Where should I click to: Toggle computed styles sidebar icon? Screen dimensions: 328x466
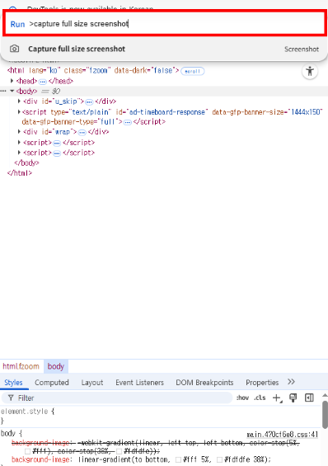309,398
